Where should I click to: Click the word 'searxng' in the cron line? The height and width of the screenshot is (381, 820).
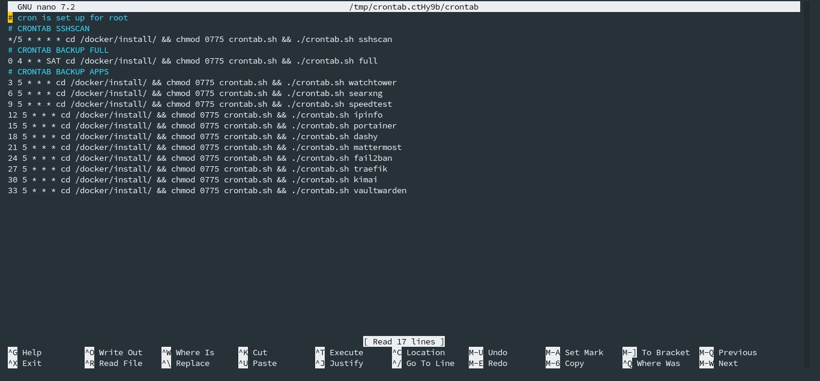(x=366, y=93)
